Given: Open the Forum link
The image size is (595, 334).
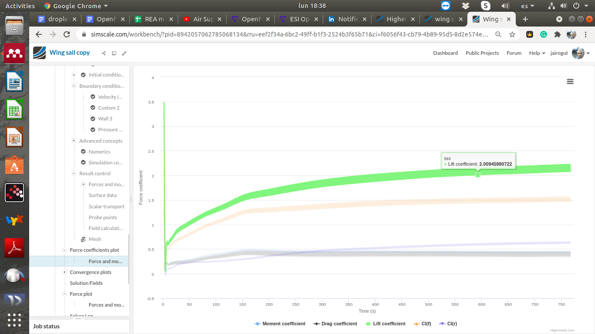Looking at the screenshot, I should (x=514, y=53).
